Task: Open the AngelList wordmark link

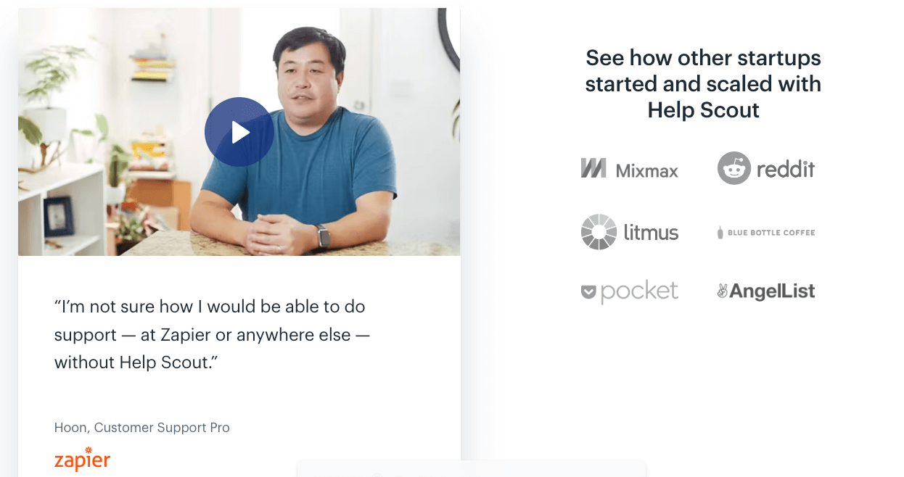Action: coord(772,291)
